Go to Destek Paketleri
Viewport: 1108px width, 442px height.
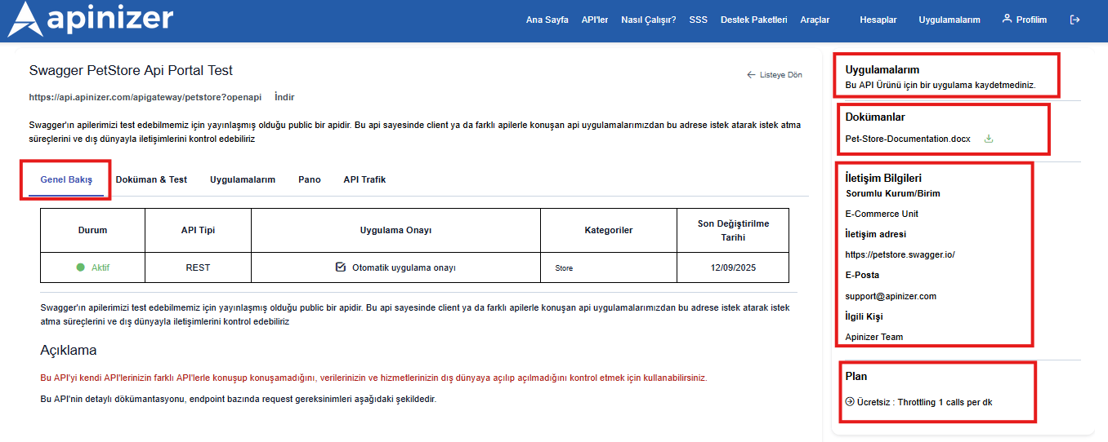tap(753, 20)
